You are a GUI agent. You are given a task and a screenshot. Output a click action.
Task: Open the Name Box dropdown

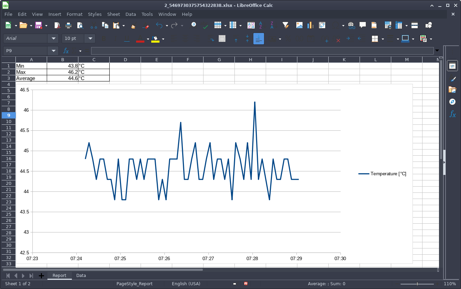point(53,51)
